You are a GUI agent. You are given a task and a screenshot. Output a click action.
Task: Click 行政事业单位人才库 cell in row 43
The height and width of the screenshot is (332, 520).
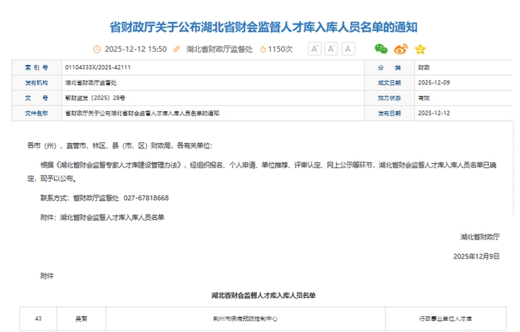(x=445, y=318)
